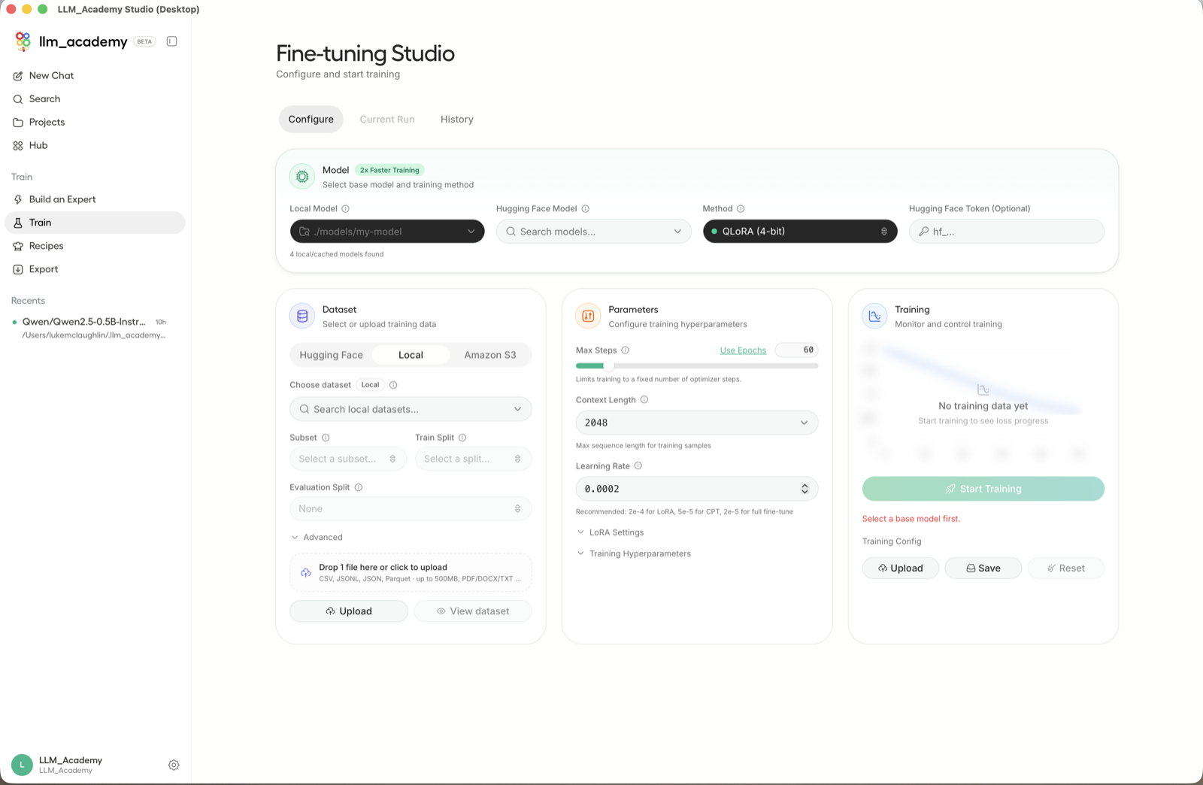Click the Learning Rate stepper arrows

tap(805, 489)
